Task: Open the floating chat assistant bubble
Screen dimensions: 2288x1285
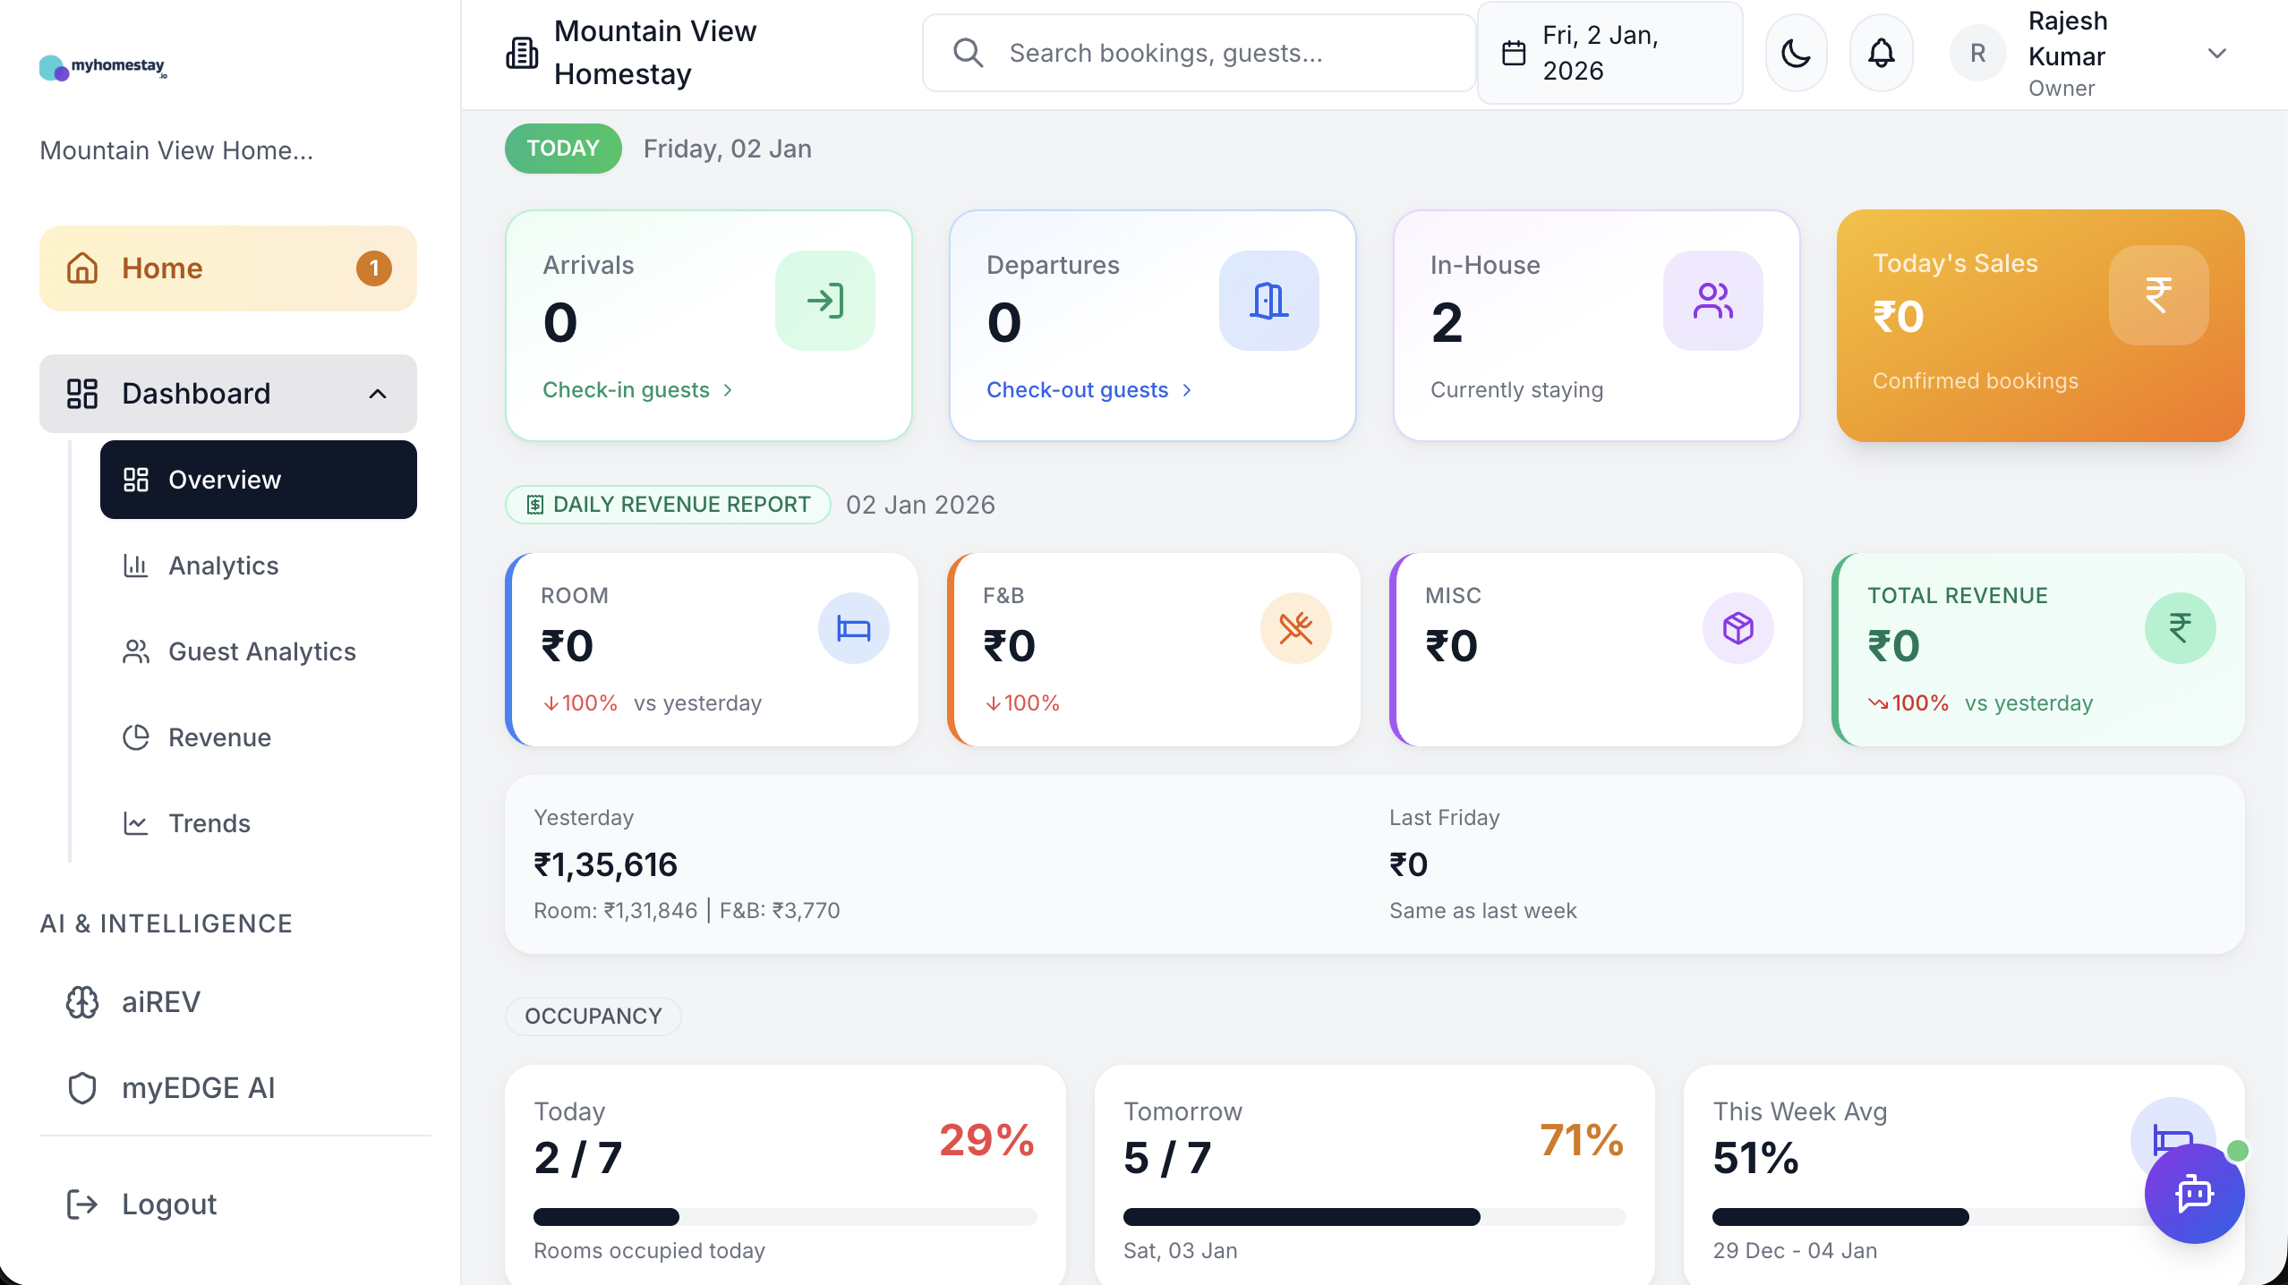Action: pos(2194,1194)
